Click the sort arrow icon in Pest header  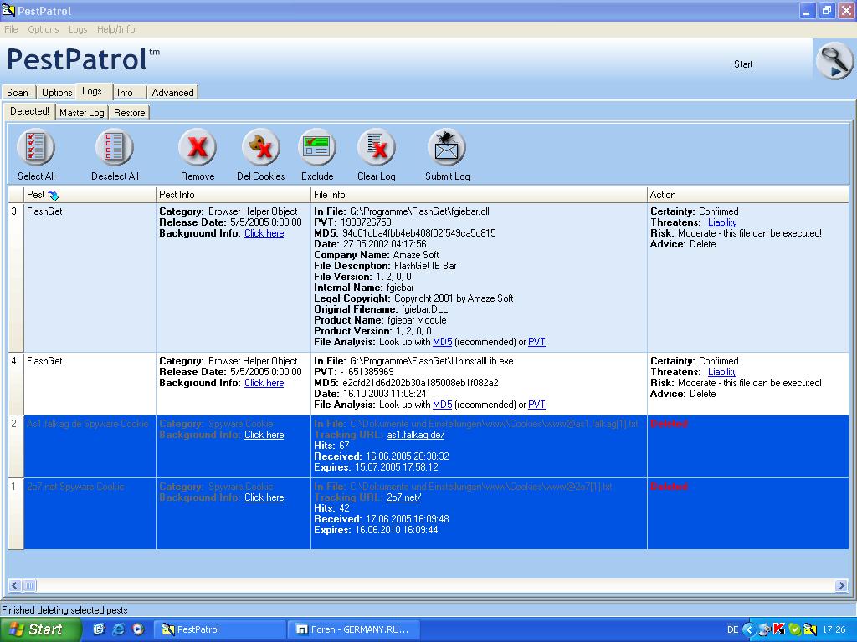(x=54, y=195)
